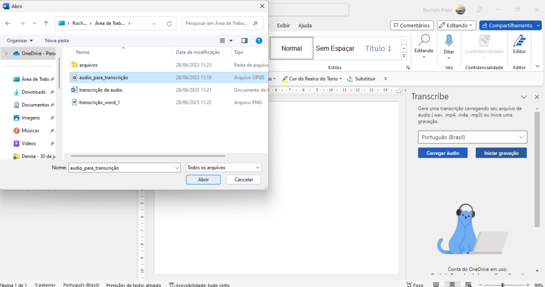Image resolution: width=545 pixels, height=287 pixels.
Task: Open the Editor pane
Action: click(x=519, y=44)
